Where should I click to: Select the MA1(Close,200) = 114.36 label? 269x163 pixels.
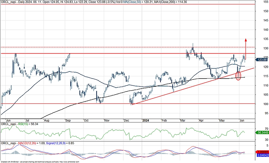pos(170,2)
